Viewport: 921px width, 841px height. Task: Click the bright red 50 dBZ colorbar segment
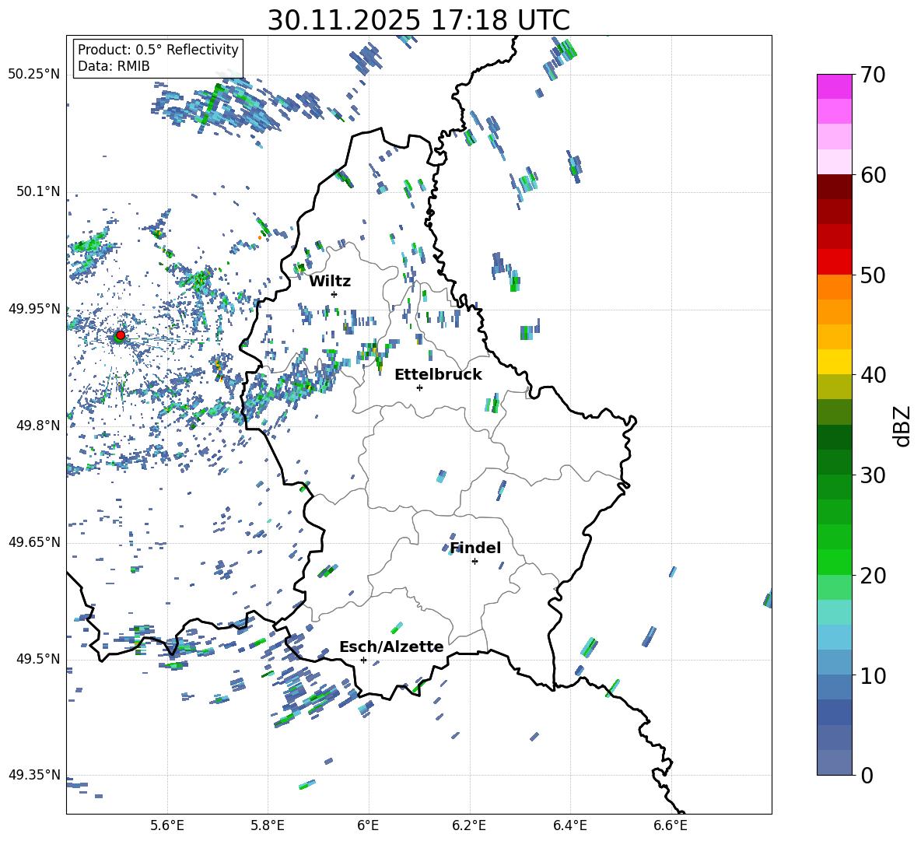coord(835,261)
